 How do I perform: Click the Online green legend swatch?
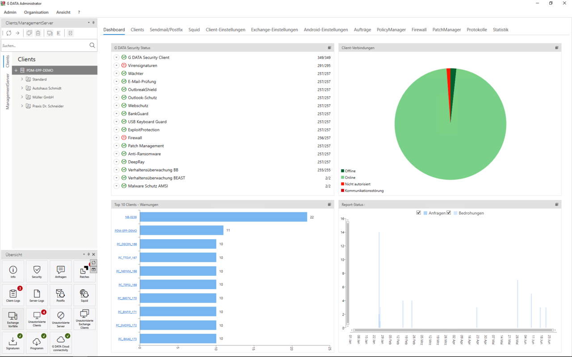(343, 178)
